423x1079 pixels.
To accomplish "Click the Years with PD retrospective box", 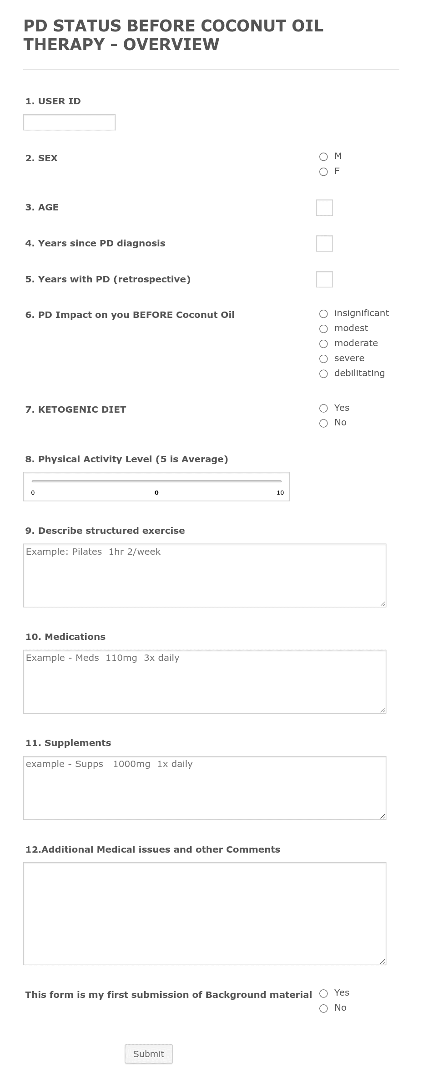I will (x=324, y=279).
